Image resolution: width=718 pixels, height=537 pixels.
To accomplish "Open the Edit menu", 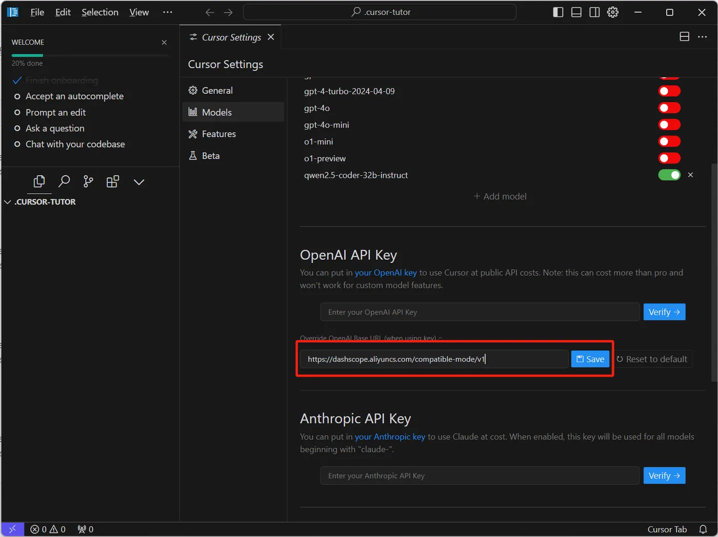I will tap(63, 12).
